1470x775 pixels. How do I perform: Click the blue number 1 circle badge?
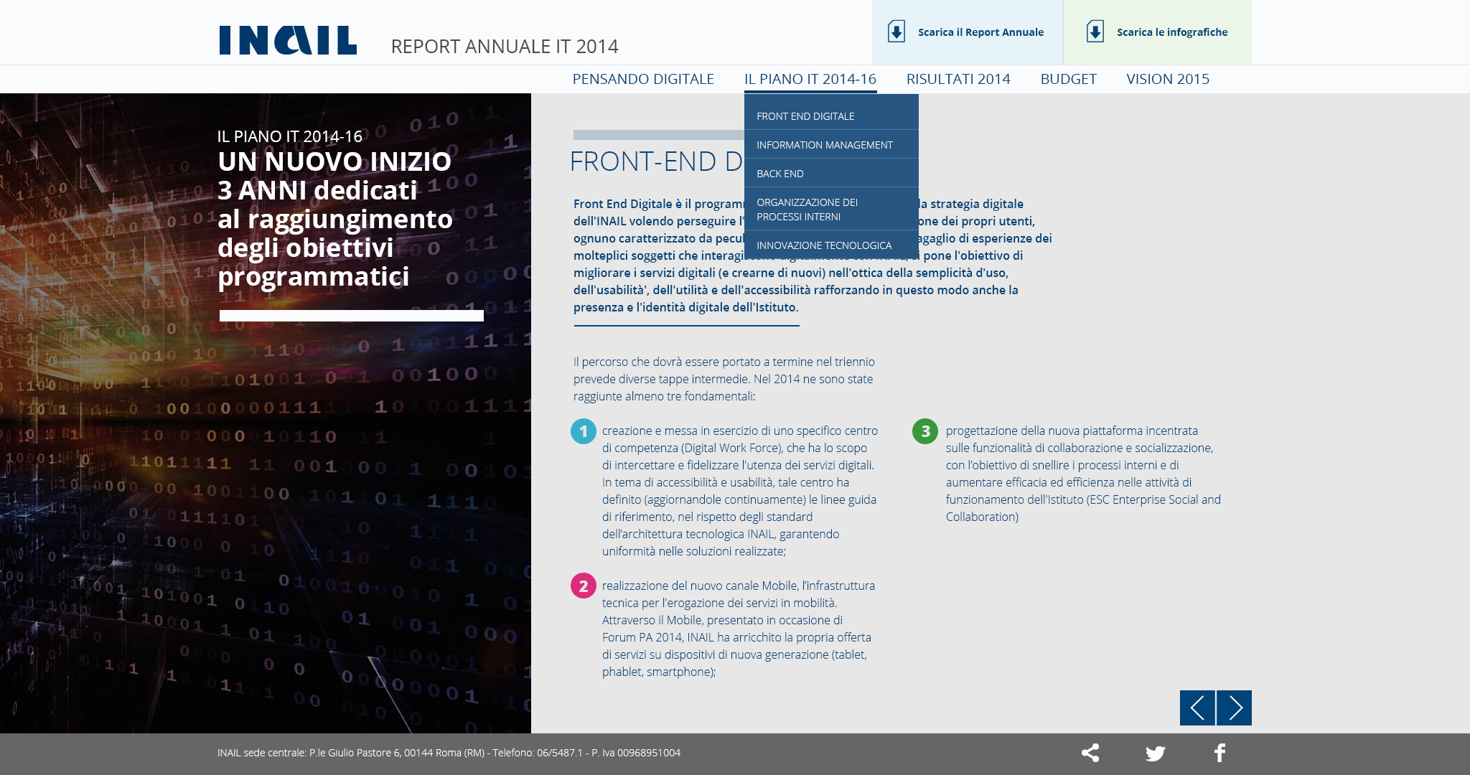[584, 431]
